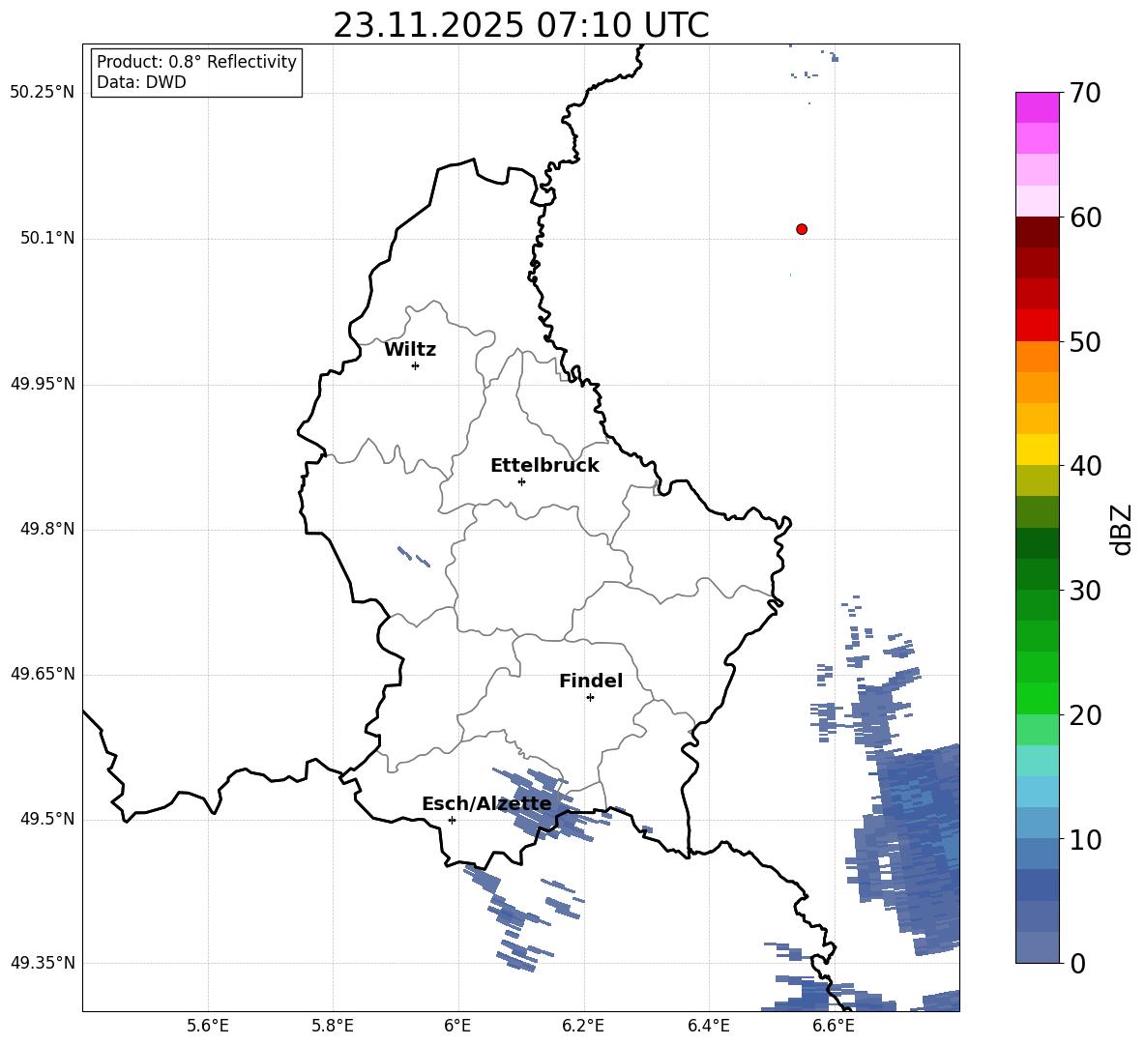Screen dimensions: 1145x1045
Task: Click the Wiltz city label
Action: pos(410,350)
